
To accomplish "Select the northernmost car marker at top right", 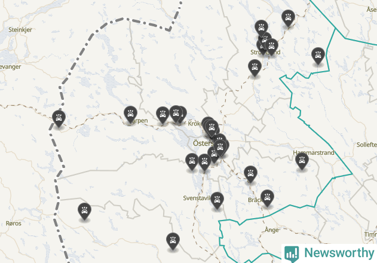I will (289, 18).
